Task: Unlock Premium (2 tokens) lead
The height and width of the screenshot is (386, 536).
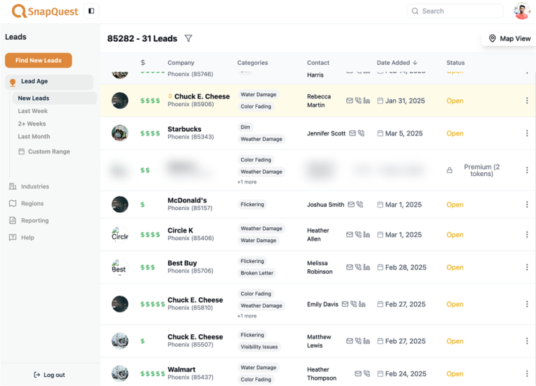Action: (482, 170)
